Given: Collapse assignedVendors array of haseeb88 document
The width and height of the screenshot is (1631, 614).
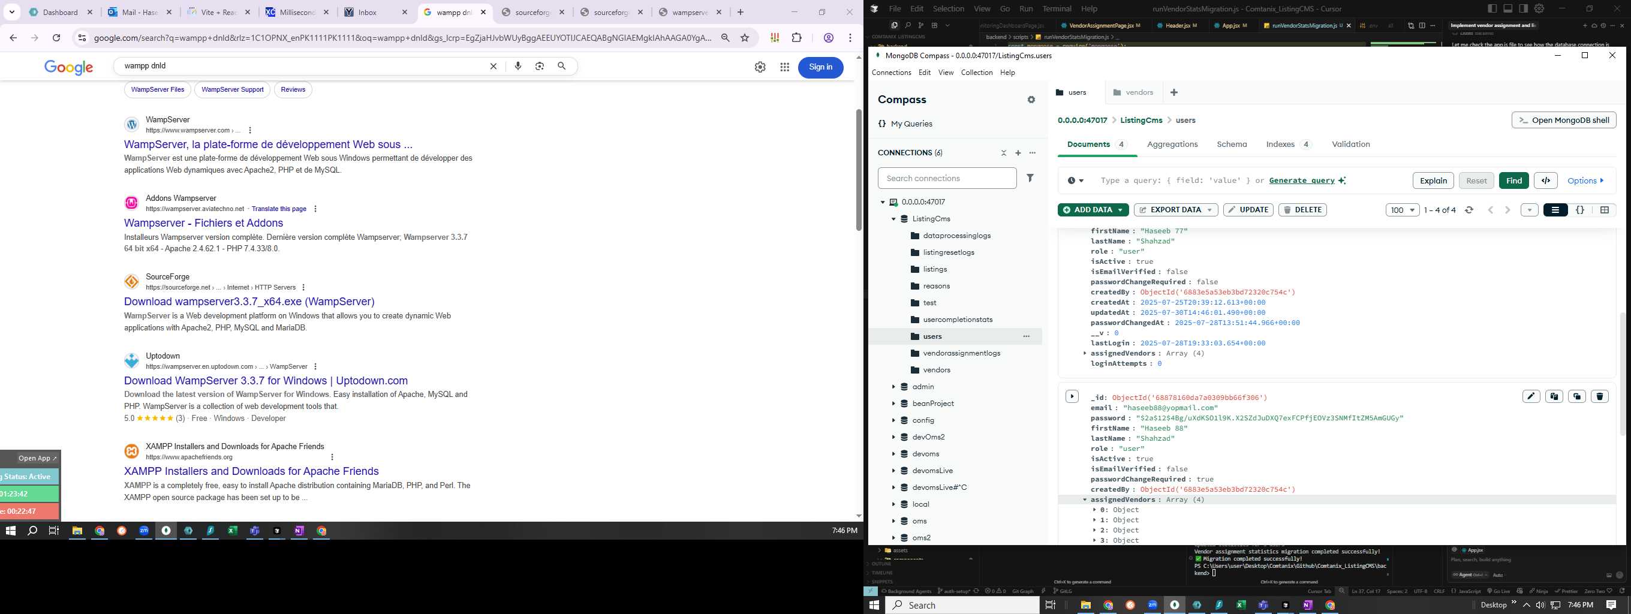Looking at the screenshot, I should click(1085, 500).
